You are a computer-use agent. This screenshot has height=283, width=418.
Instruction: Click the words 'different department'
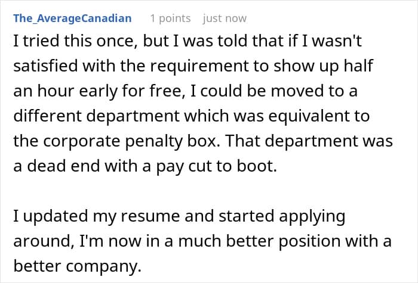tap(97, 116)
